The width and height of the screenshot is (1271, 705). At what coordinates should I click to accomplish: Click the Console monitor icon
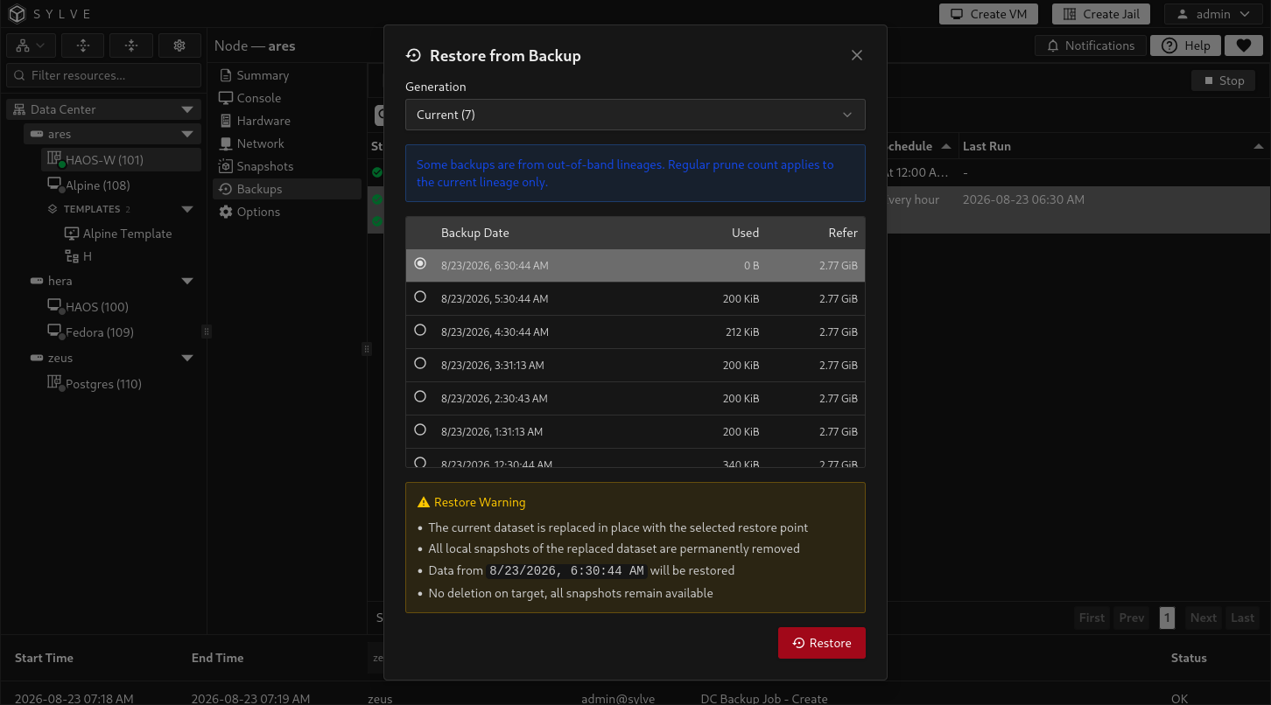click(x=226, y=98)
